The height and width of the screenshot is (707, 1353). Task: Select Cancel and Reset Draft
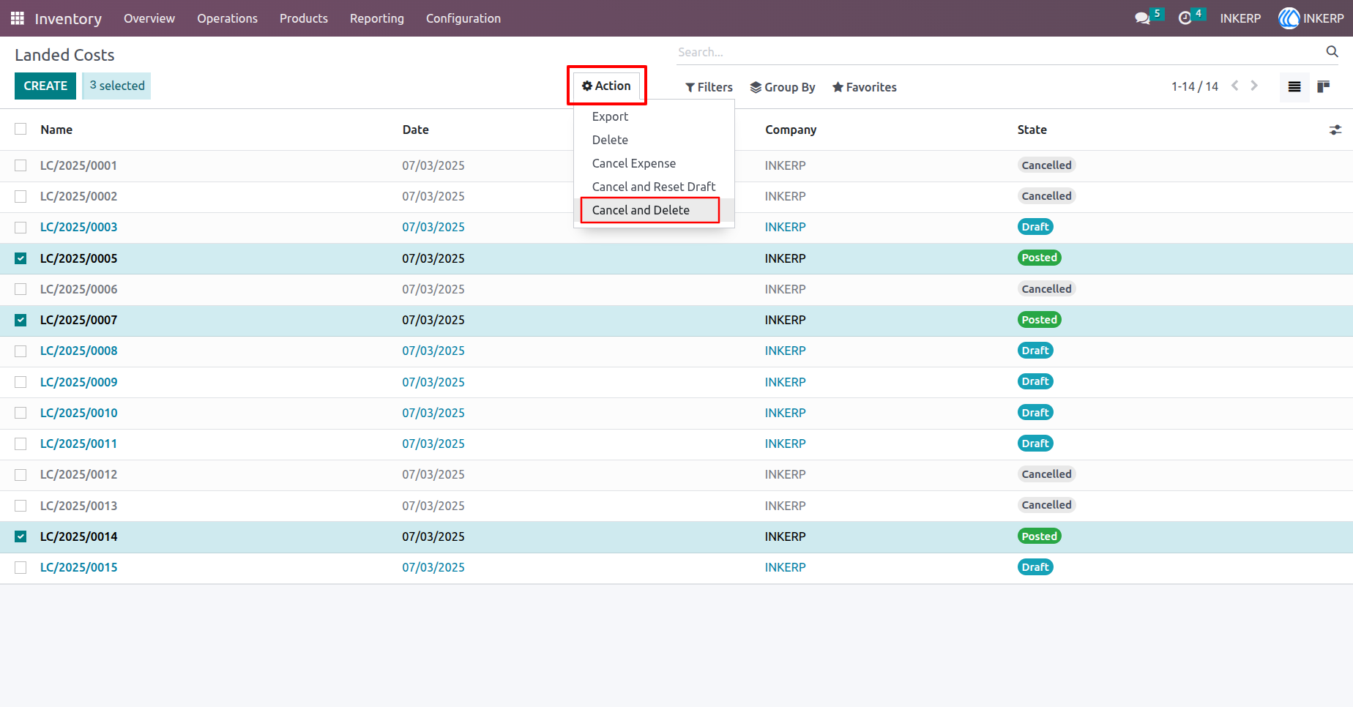[x=654, y=187]
